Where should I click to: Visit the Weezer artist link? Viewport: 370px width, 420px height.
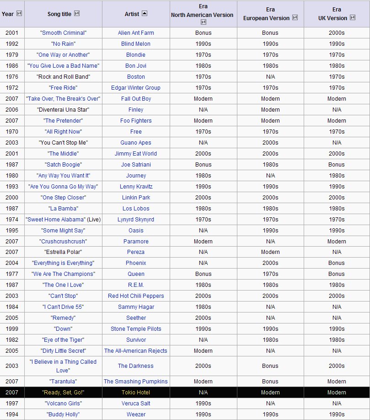tap(136, 415)
